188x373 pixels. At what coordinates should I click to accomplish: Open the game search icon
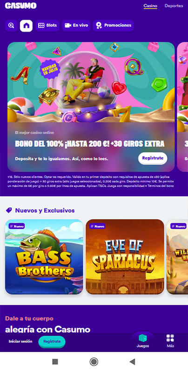pos(11,26)
